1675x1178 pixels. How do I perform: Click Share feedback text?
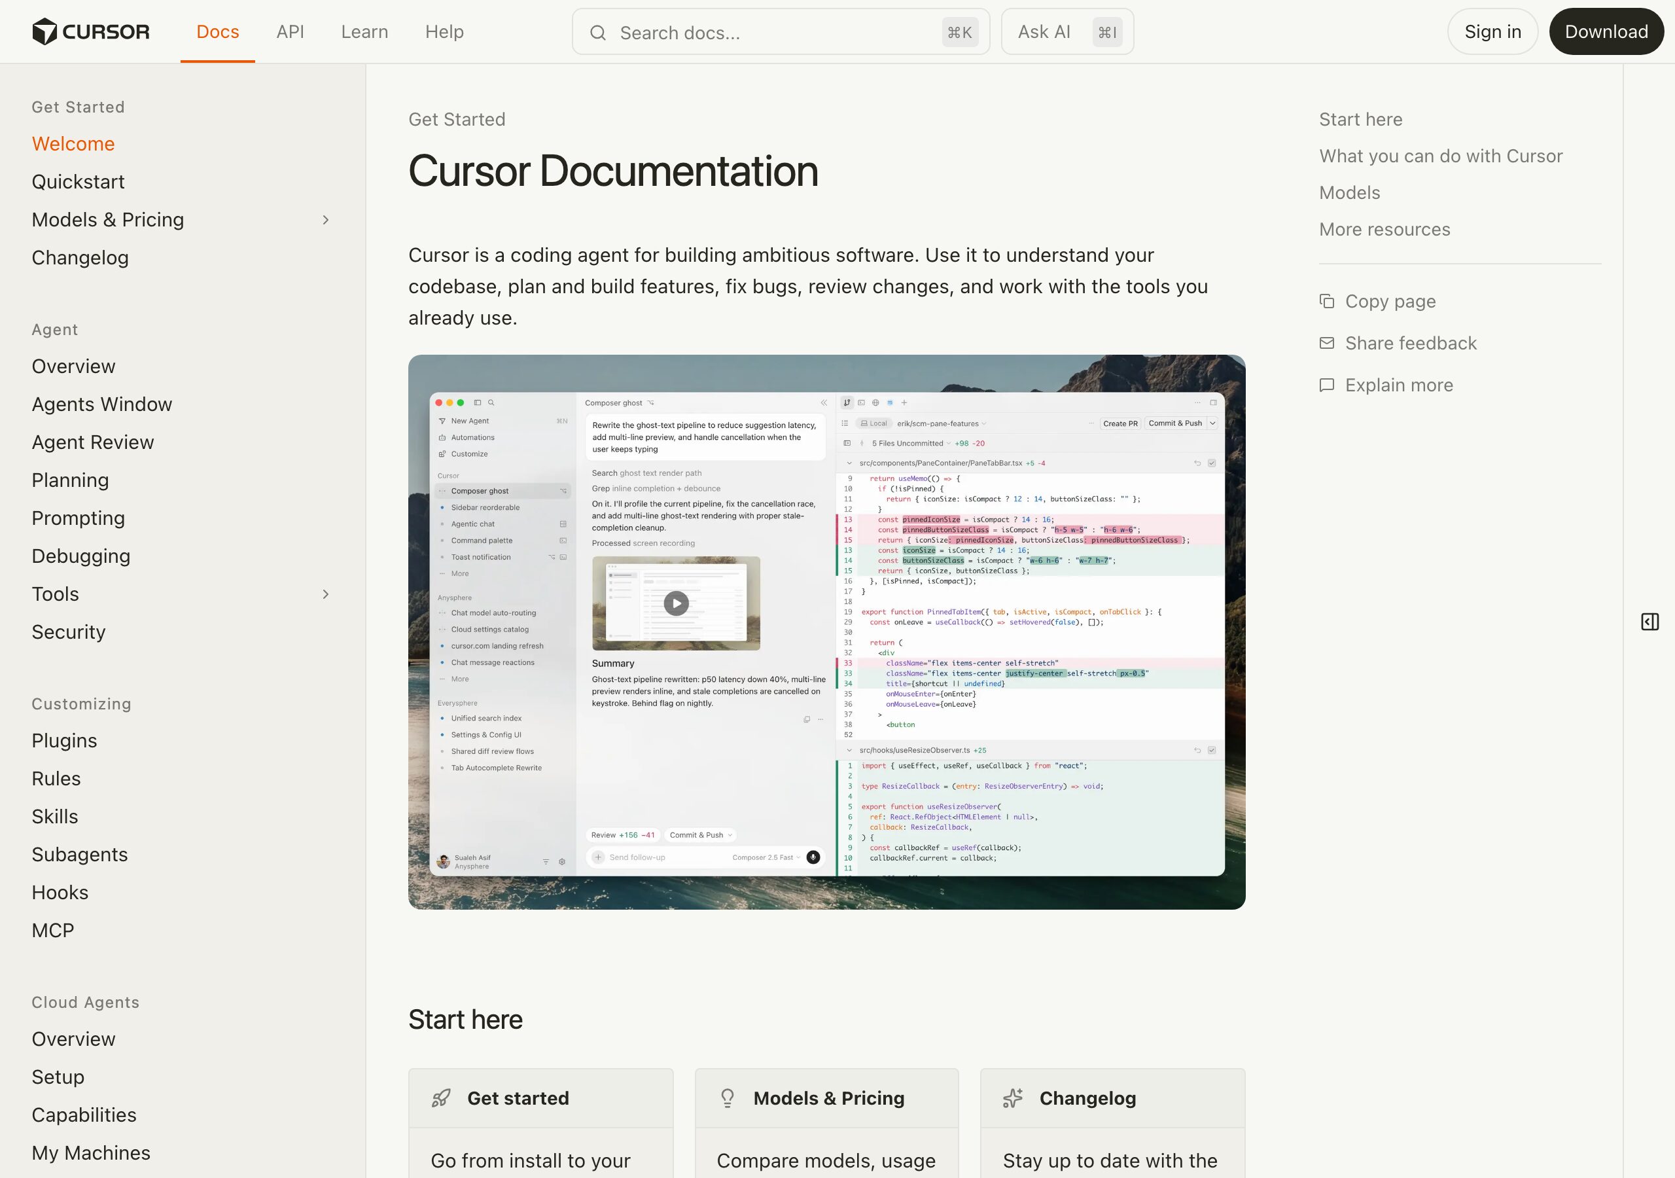pos(1411,344)
